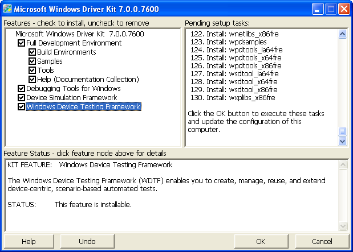Select the Samples feature label
The image size is (353, 252).
pyautogui.click(x=50, y=61)
